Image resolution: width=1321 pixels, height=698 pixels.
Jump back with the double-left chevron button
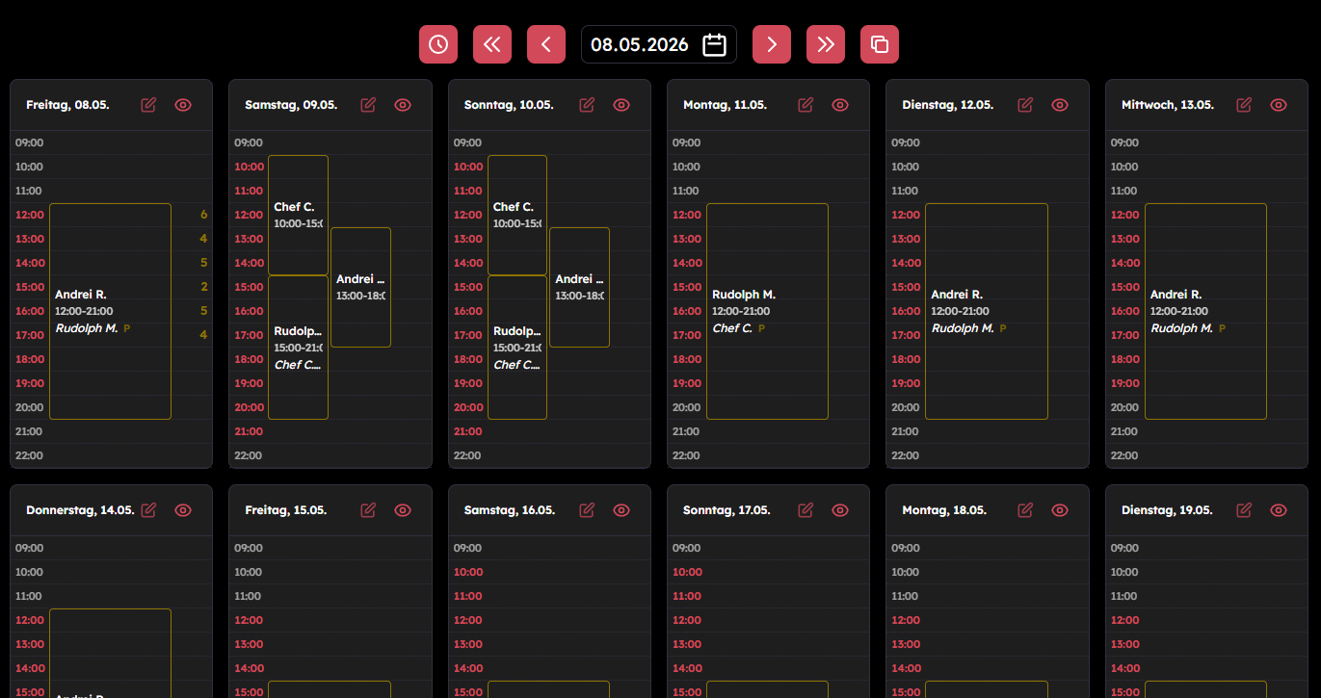(x=492, y=44)
